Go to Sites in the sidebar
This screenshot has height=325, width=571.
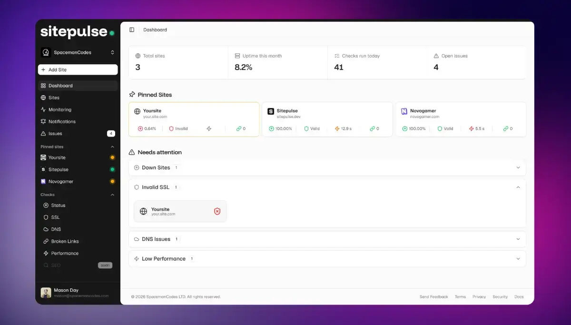[x=78, y=98]
